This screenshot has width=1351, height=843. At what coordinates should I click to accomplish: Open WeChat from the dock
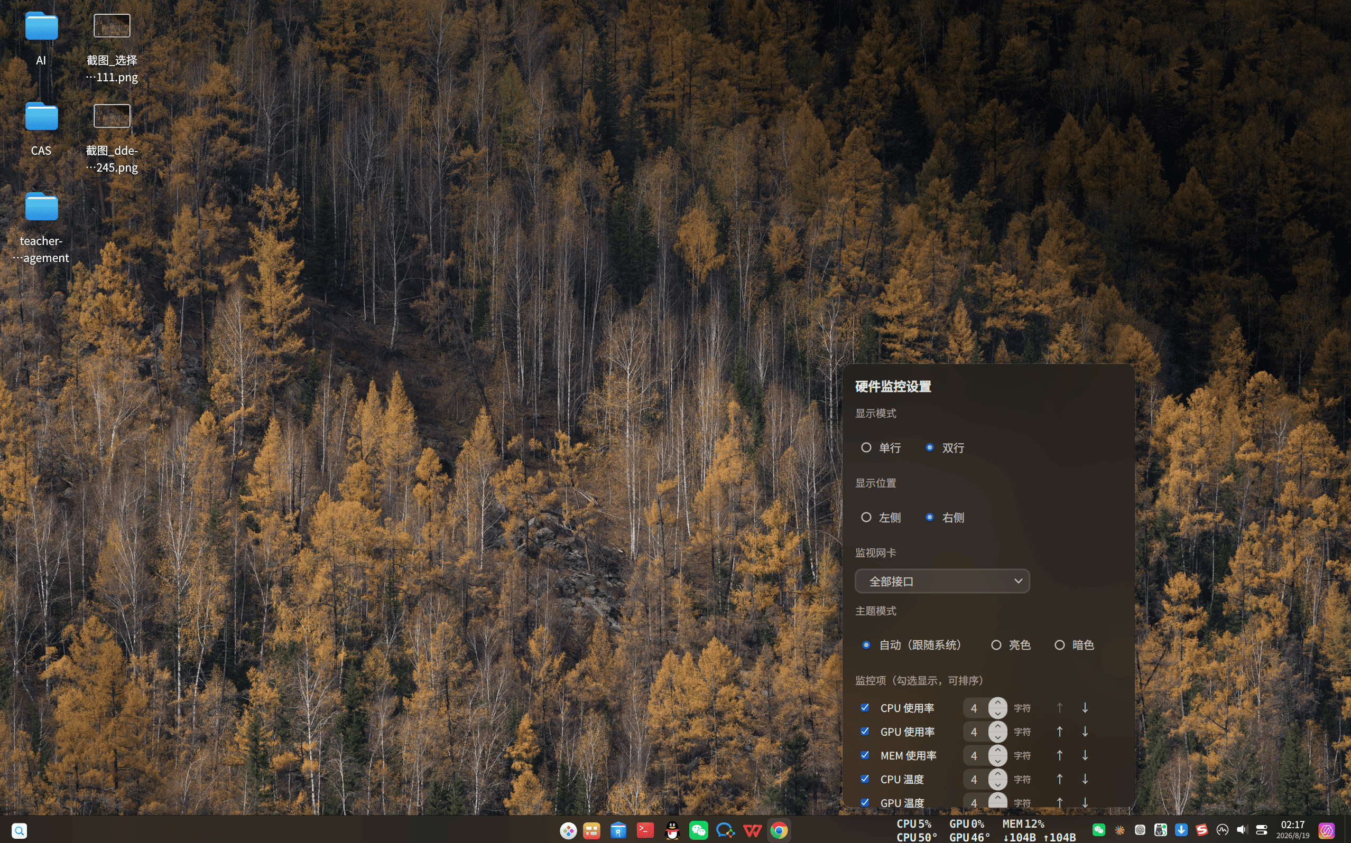pos(698,831)
